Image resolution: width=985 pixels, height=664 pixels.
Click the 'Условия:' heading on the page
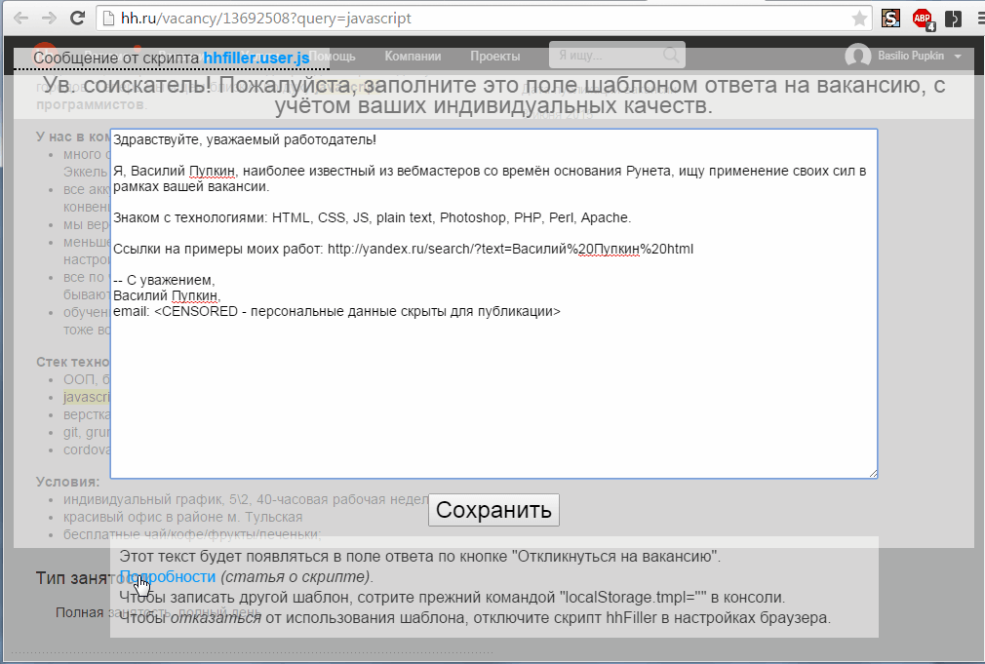click(x=68, y=482)
